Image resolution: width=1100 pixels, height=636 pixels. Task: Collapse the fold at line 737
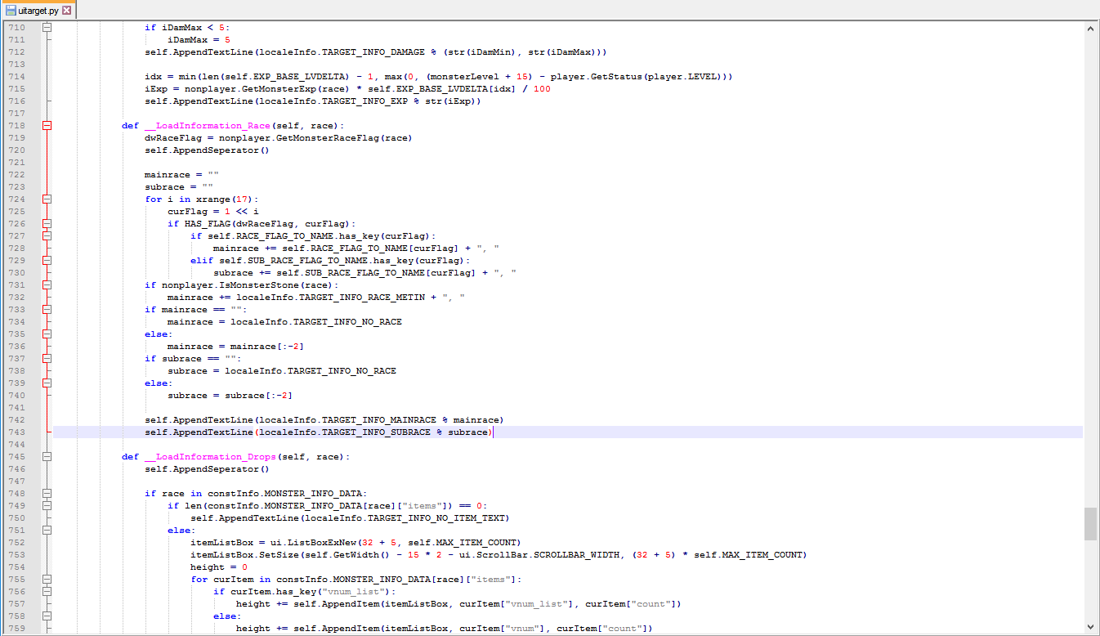(47, 359)
